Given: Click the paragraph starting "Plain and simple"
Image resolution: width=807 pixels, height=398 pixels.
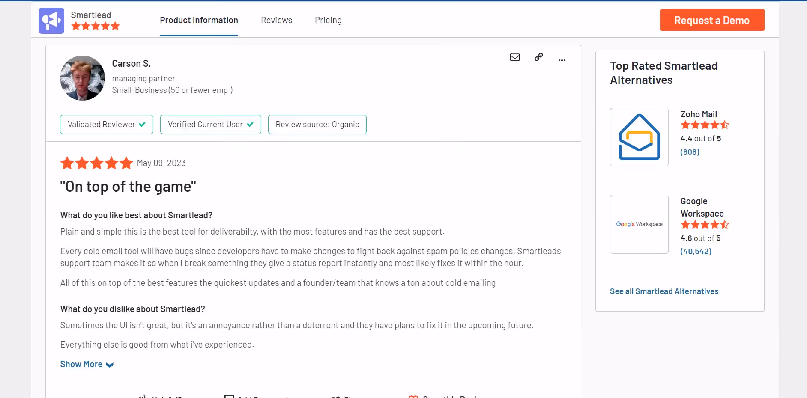Looking at the screenshot, I should click(x=252, y=232).
